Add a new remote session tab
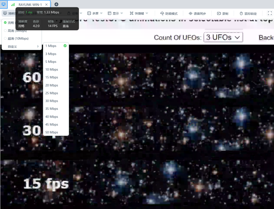Viewport: 274px width, 209px height. [56, 4]
